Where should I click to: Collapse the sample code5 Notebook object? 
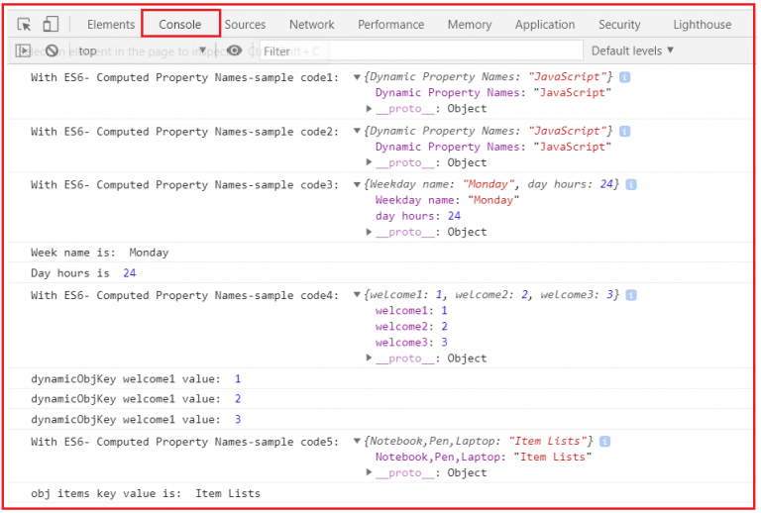[357, 442]
